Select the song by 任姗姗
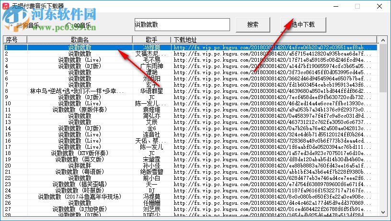The width and height of the screenshot is (391, 221). pyautogui.click(x=190, y=203)
